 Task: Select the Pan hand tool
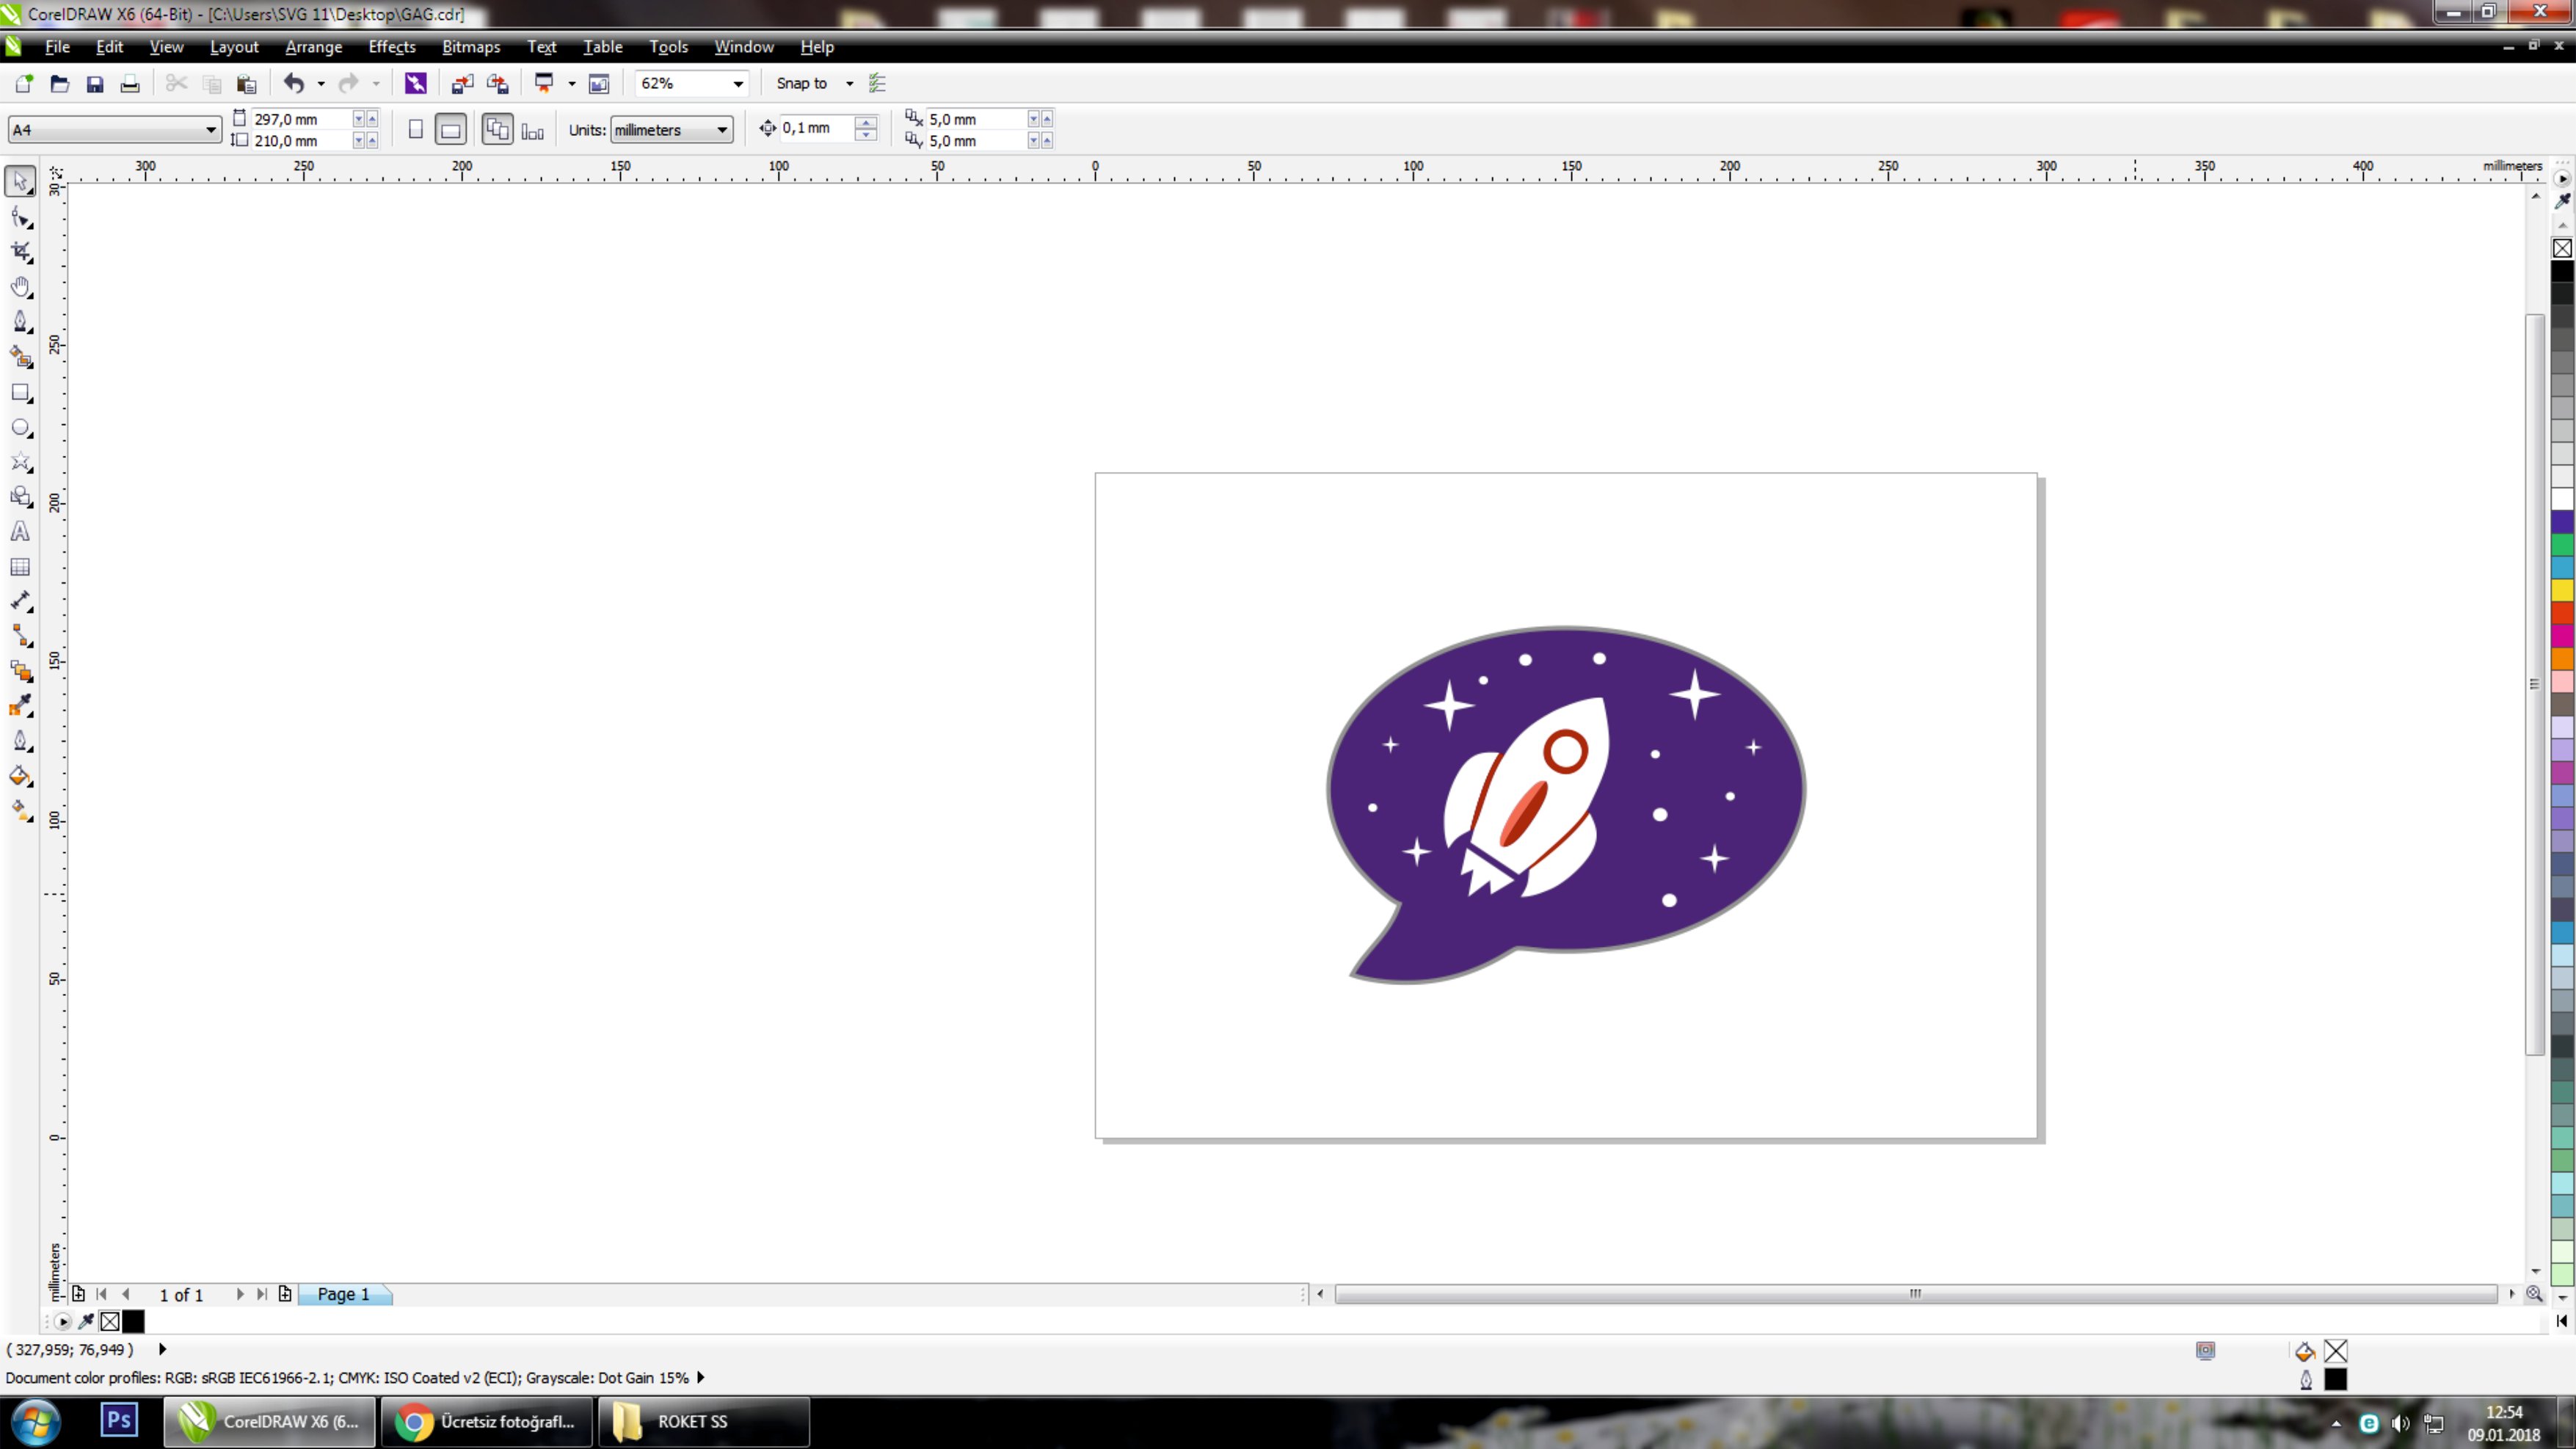pos(20,287)
